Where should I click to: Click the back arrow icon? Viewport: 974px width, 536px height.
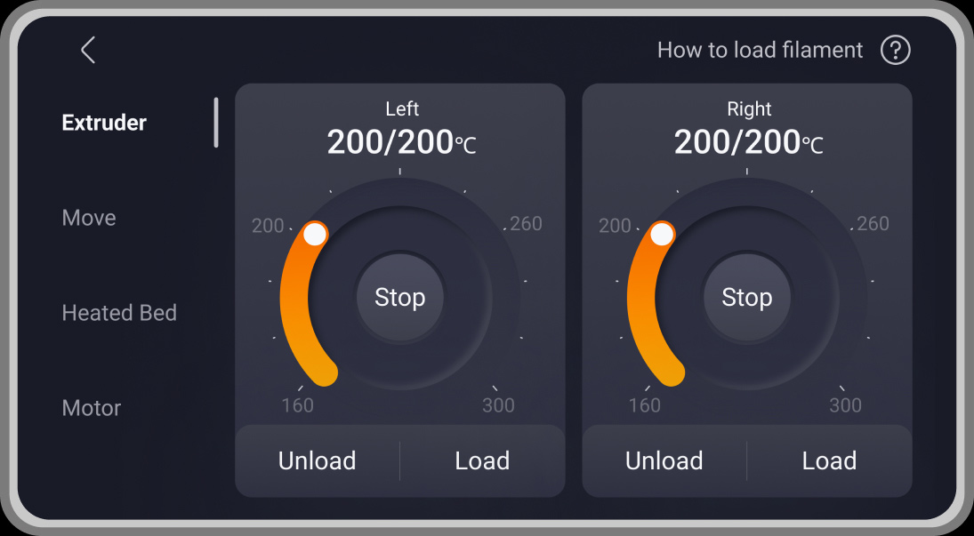click(x=87, y=50)
